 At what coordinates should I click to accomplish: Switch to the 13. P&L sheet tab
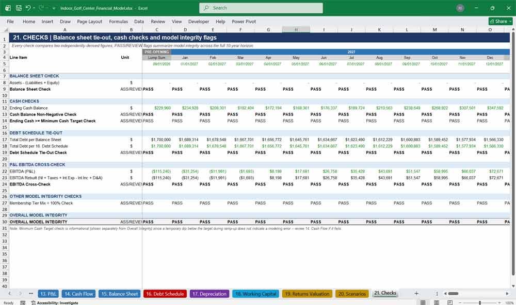(x=49, y=294)
